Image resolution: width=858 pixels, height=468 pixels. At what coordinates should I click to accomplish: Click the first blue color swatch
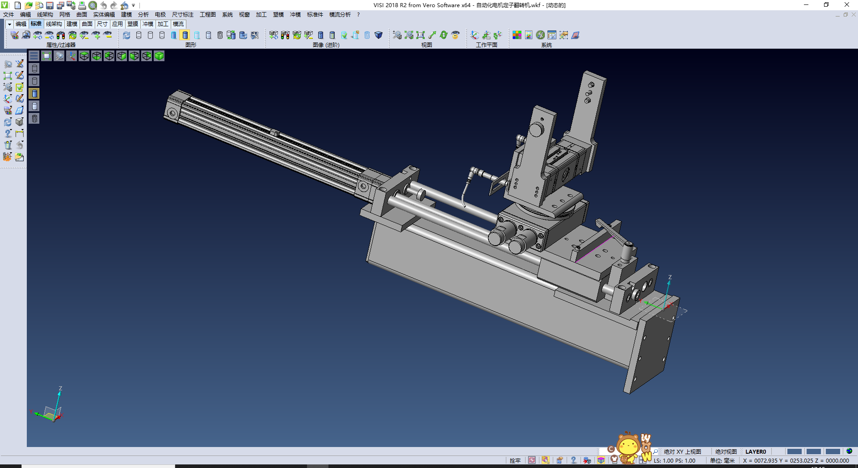[x=794, y=451]
